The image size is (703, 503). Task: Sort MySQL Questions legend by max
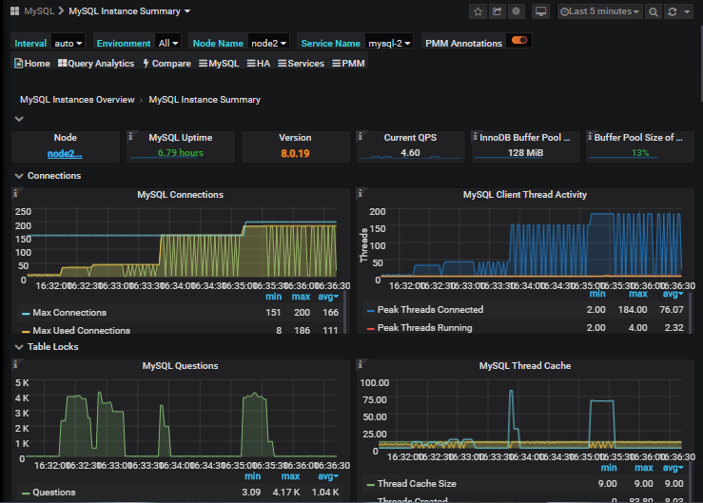290,476
